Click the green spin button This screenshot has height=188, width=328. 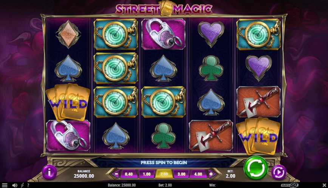[x=255, y=168]
